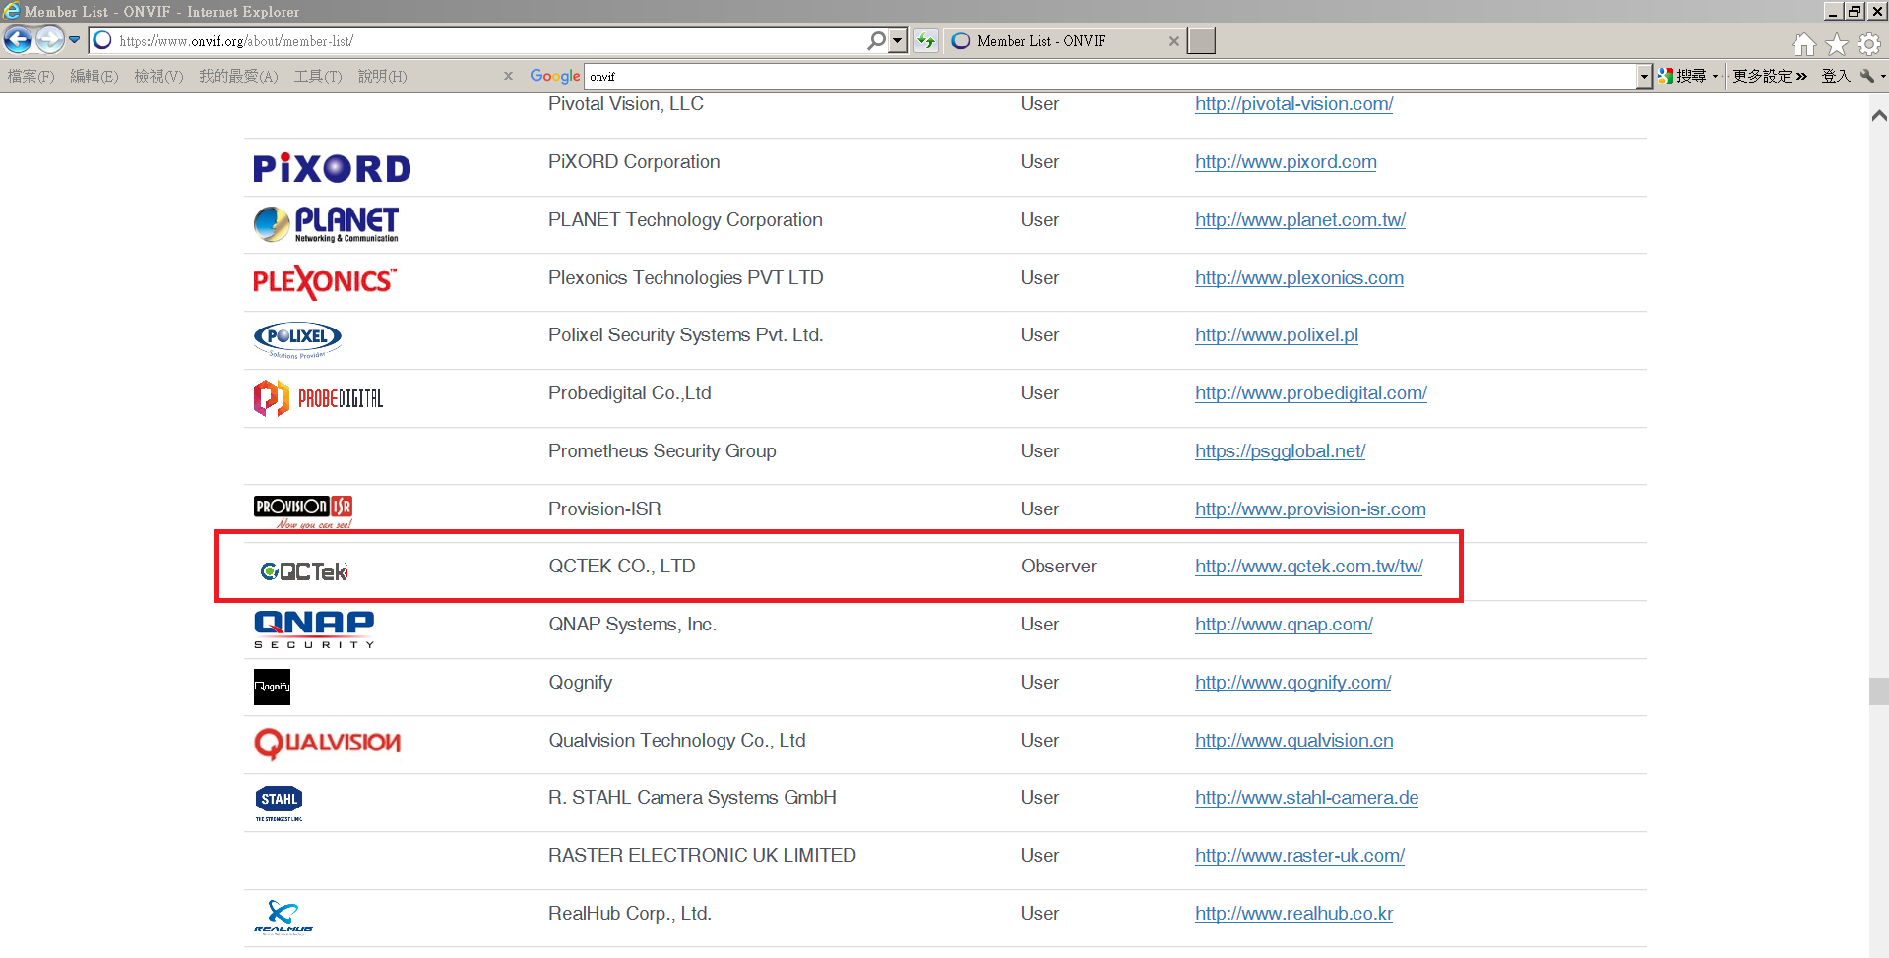Click the POLIXEL oval logo
Image resolution: width=1889 pixels, height=958 pixels.
[x=297, y=339]
